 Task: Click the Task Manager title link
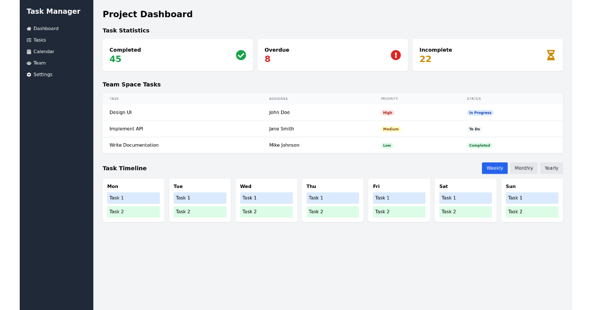(53, 11)
